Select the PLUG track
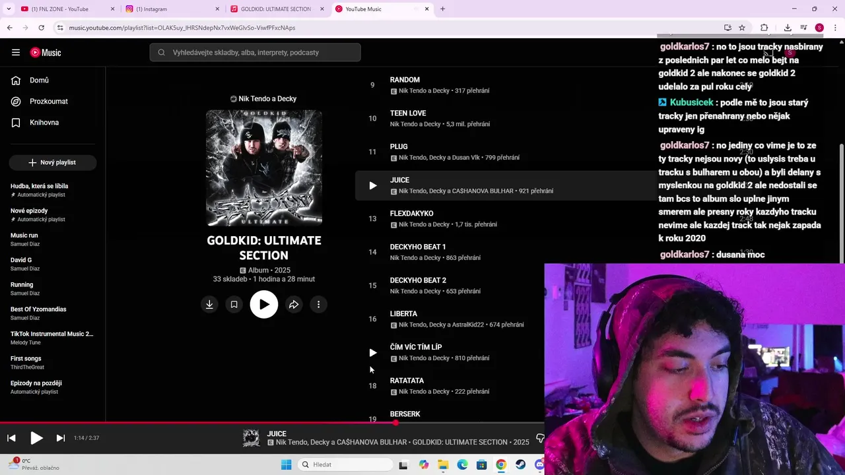The image size is (845, 475). tap(399, 146)
